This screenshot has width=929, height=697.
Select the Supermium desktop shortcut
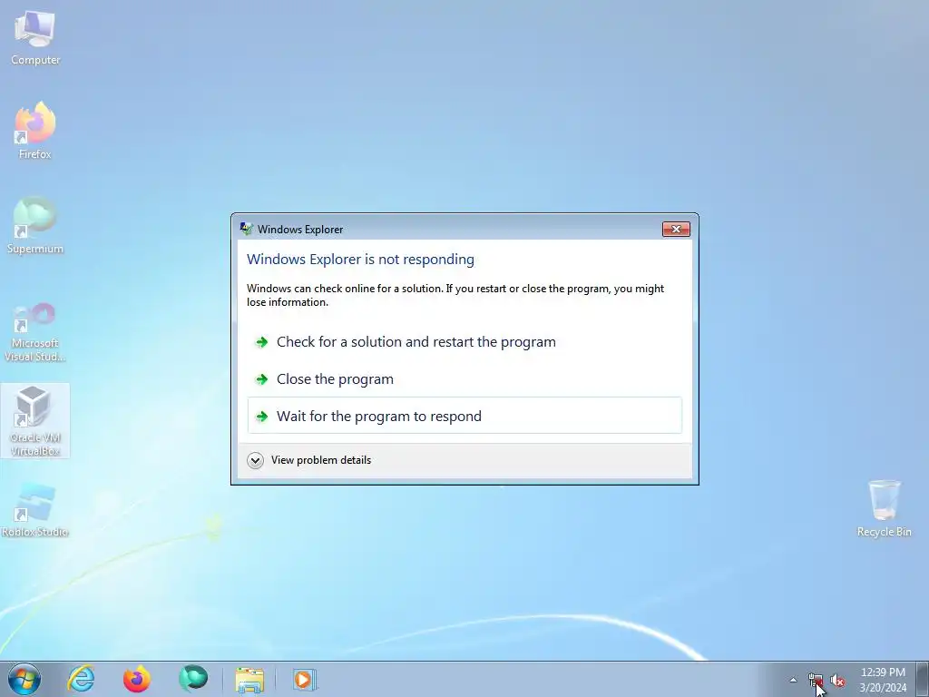coord(35,225)
